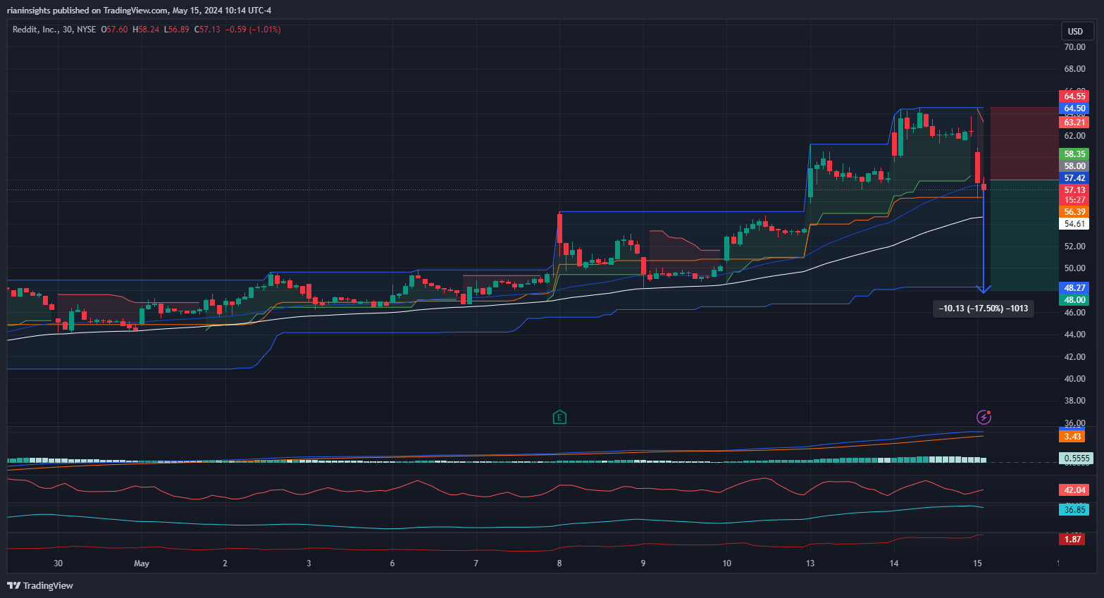Image resolution: width=1104 pixels, height=598 pixels.
Task: Click the 50.00 price axis tick
Action: [x=1074, y=268]
